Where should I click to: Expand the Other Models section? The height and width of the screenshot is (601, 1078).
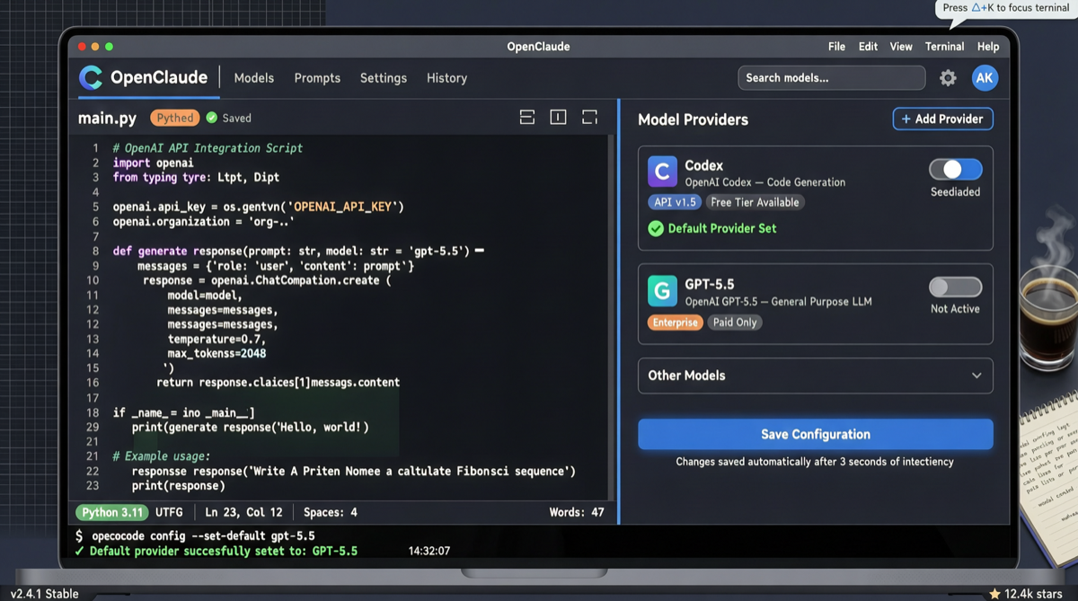815,376
